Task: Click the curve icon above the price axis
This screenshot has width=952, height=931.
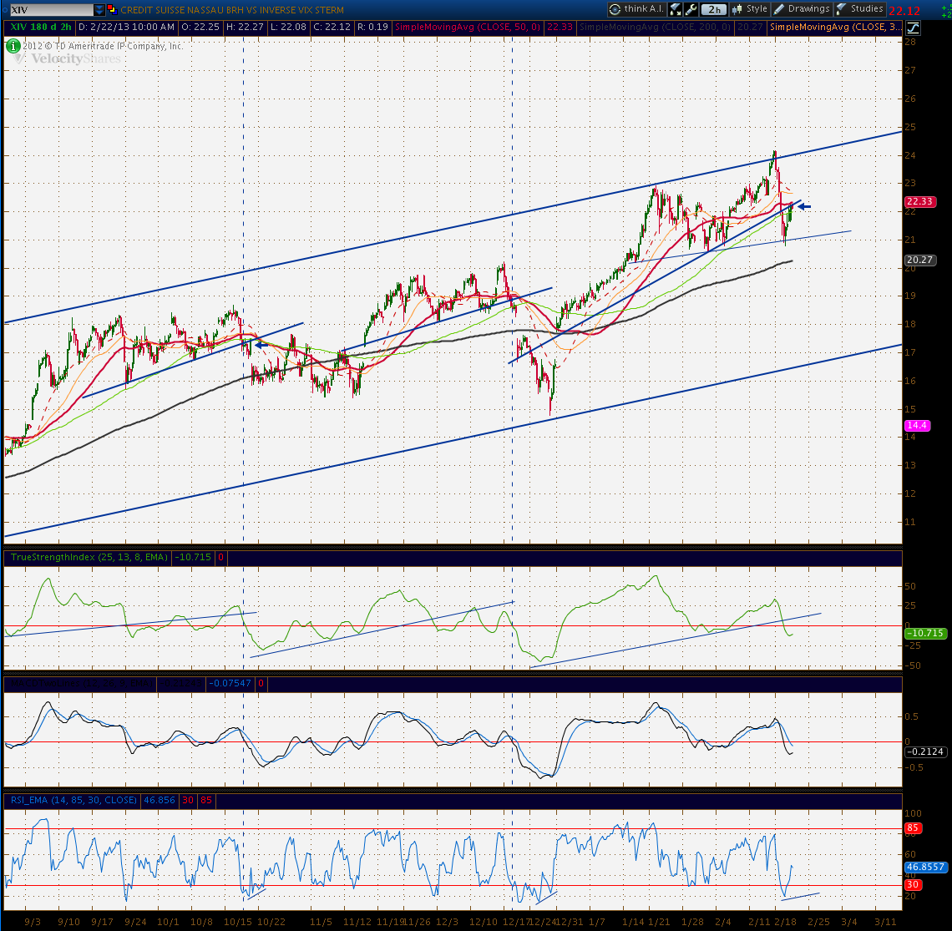Action: [913, 28]
